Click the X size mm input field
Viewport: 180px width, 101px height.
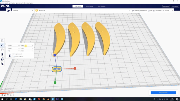[x=14, y=45]
